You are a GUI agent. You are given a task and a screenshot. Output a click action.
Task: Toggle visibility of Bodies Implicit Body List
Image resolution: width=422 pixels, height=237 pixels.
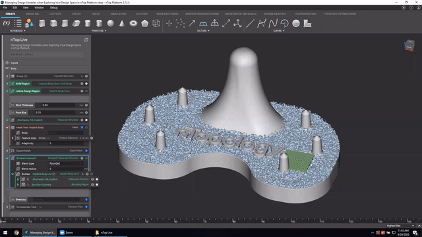click(x=92, y=174)
